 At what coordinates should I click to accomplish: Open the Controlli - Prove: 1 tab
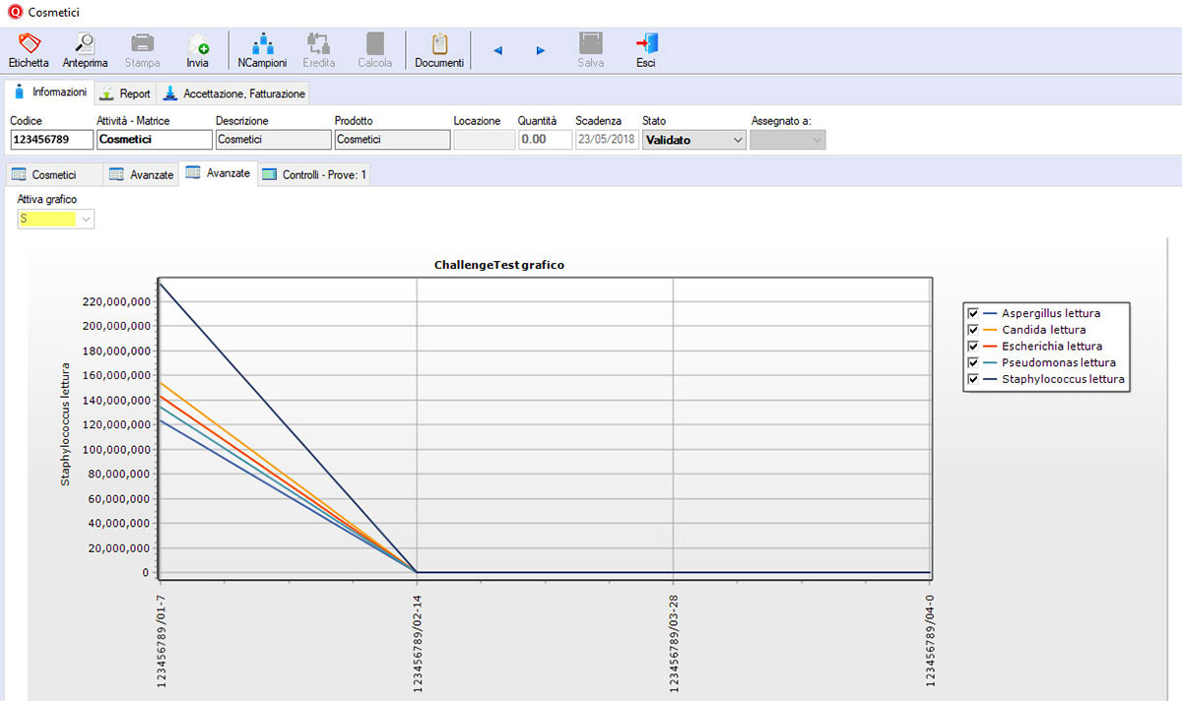point(313,173)
